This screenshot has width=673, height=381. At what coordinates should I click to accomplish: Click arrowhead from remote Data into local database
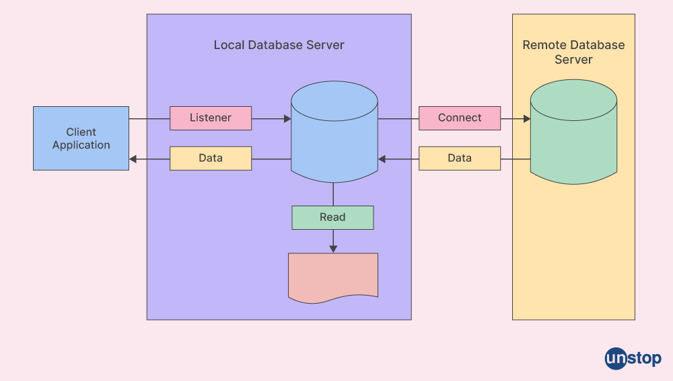pos(382,159)
